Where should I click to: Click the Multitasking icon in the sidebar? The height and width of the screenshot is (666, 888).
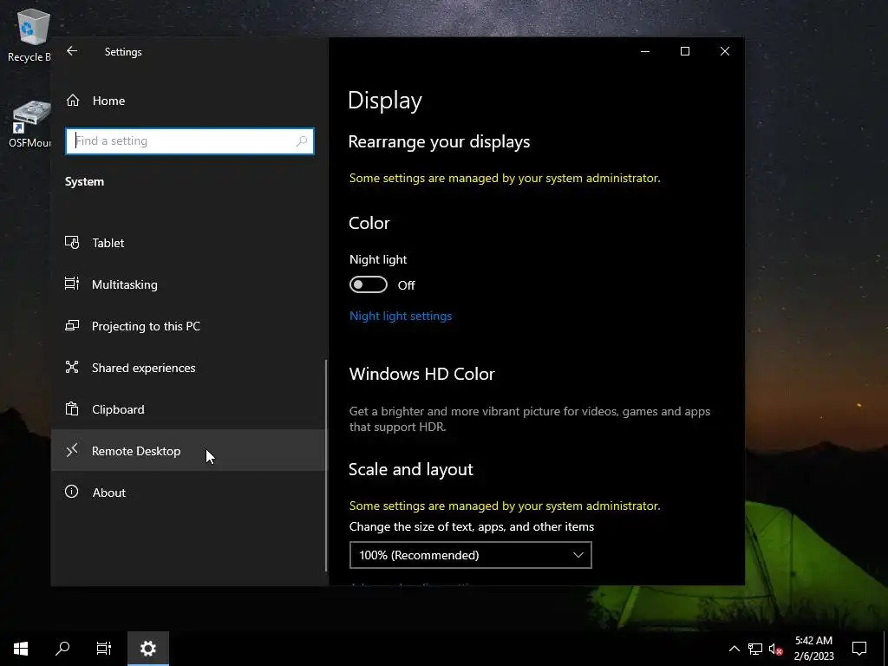click(x=72, y=284)
